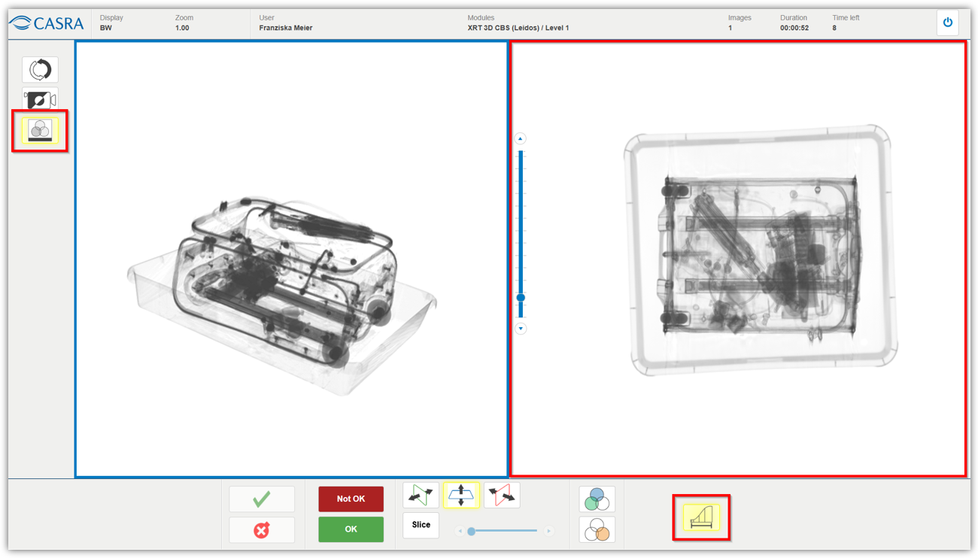This screenshot has width=978, height=558.
Task: Select the green slicing plane icon
Action: tap(421, 495)
